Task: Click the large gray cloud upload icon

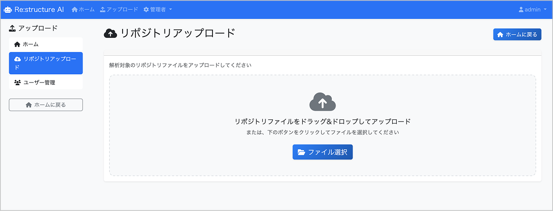Action: (323, 101)
